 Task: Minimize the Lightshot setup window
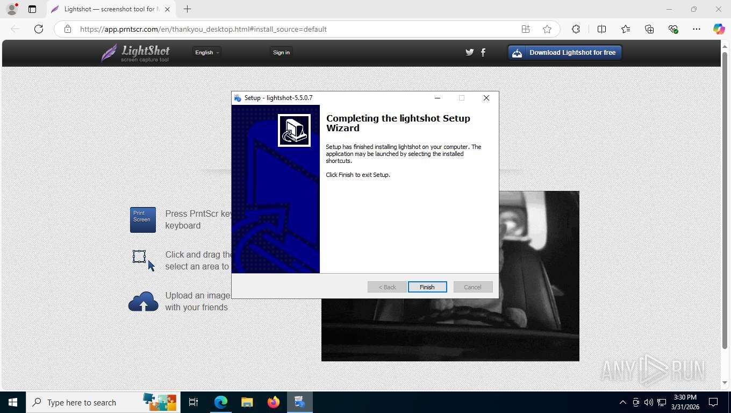pos(438,98)
